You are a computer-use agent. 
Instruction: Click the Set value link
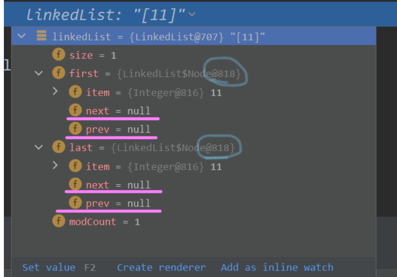48,268
